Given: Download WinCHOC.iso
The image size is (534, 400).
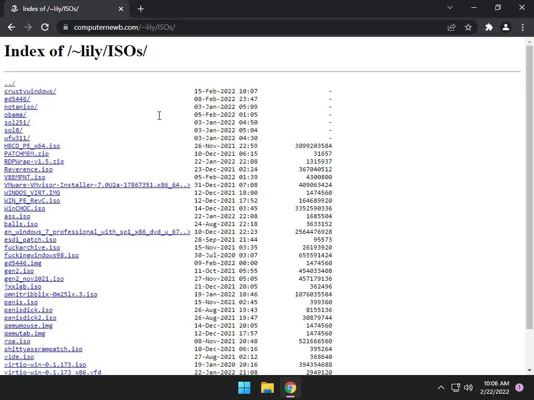Looking at the screenshot, I should coord(25,208).
